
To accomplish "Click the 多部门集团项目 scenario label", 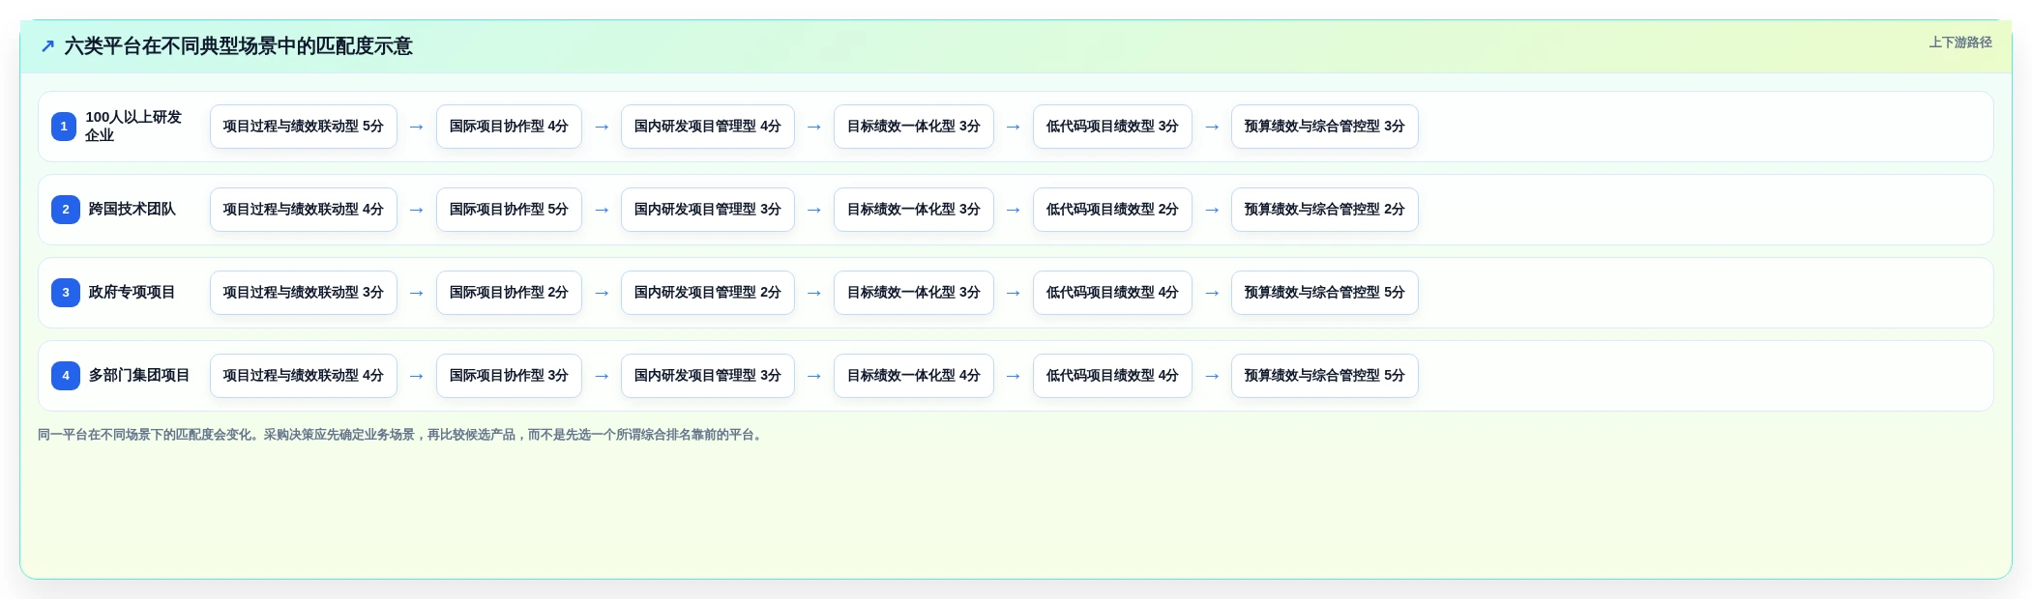I will coord(139,376).
